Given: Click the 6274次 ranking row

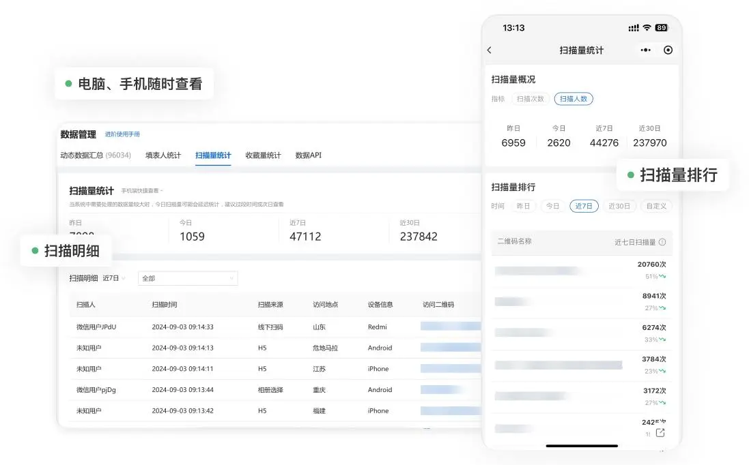Looking at the screenshot, I should tap(581, 333).
